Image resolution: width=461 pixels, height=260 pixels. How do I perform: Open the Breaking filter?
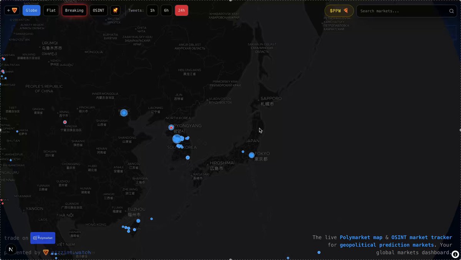74,10
